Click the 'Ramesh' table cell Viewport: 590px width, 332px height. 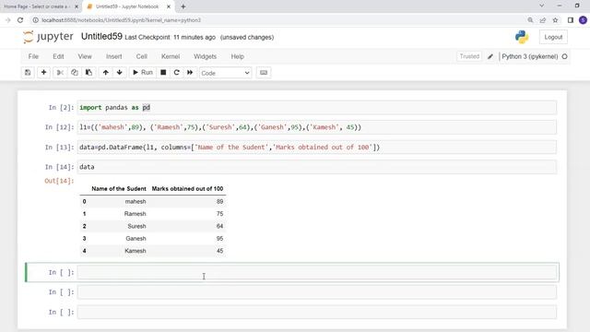click(x=136, y=214)
